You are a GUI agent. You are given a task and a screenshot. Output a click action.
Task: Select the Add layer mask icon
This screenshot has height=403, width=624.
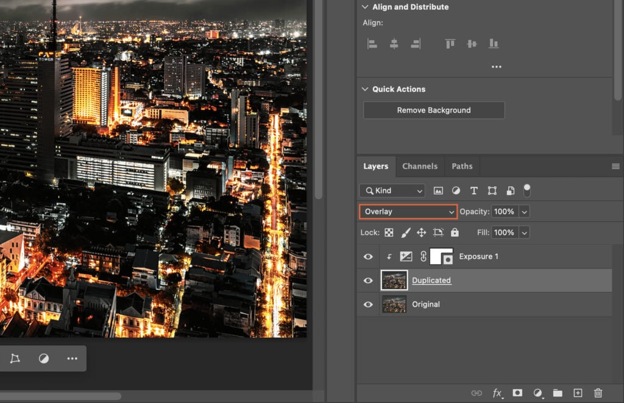point(517,393)
